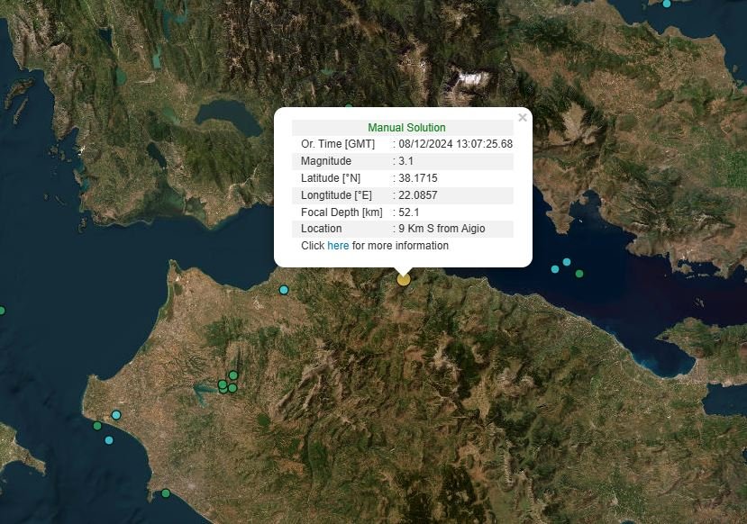
Task: Pick the topmost cyan marker in the eastern gulf
Action: coord(567,262)
